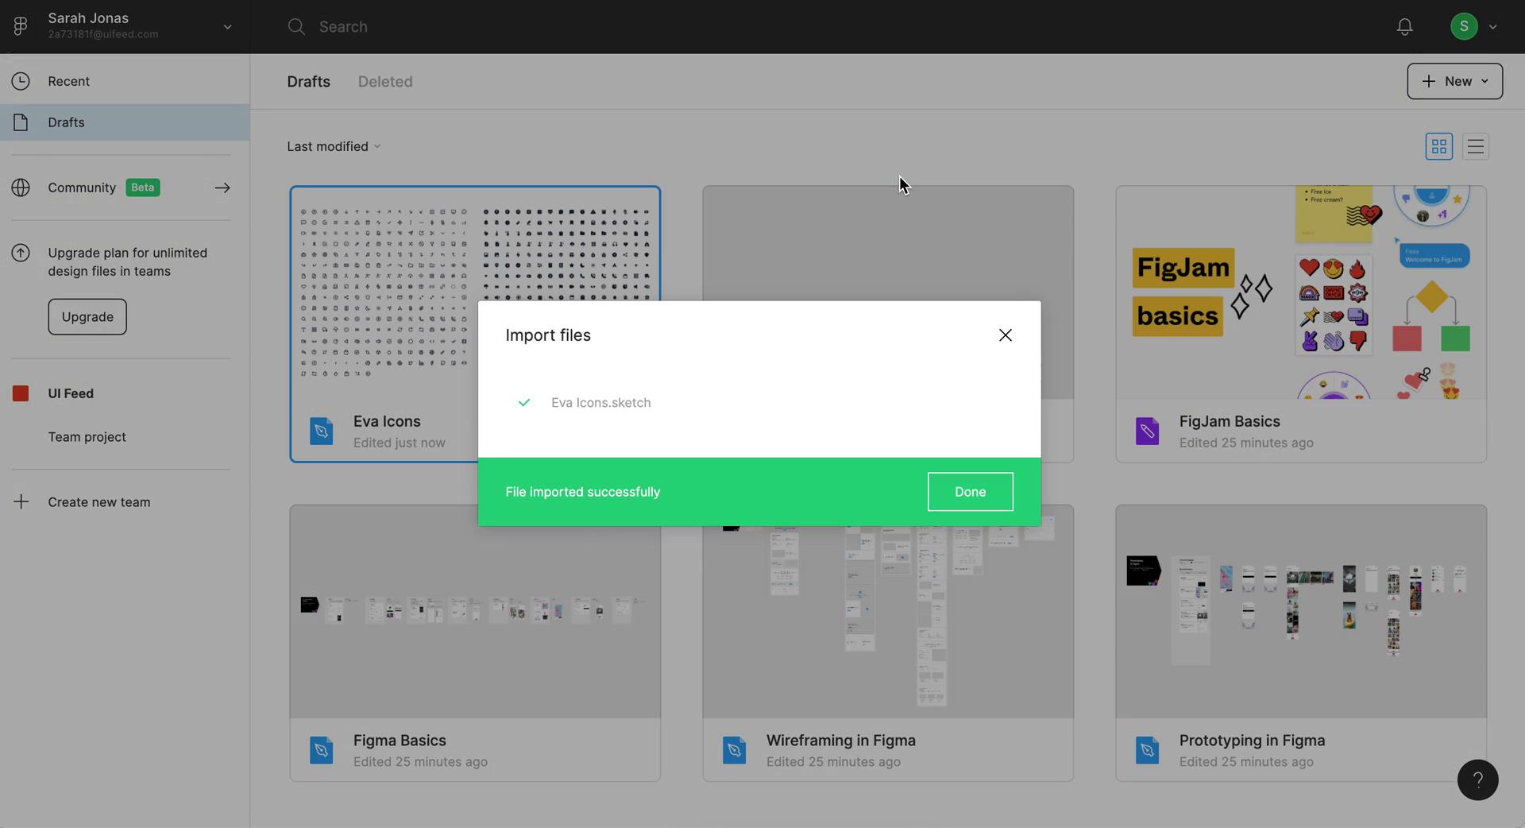
Task: Click the Figma logo icon
Action: point(21,26)
